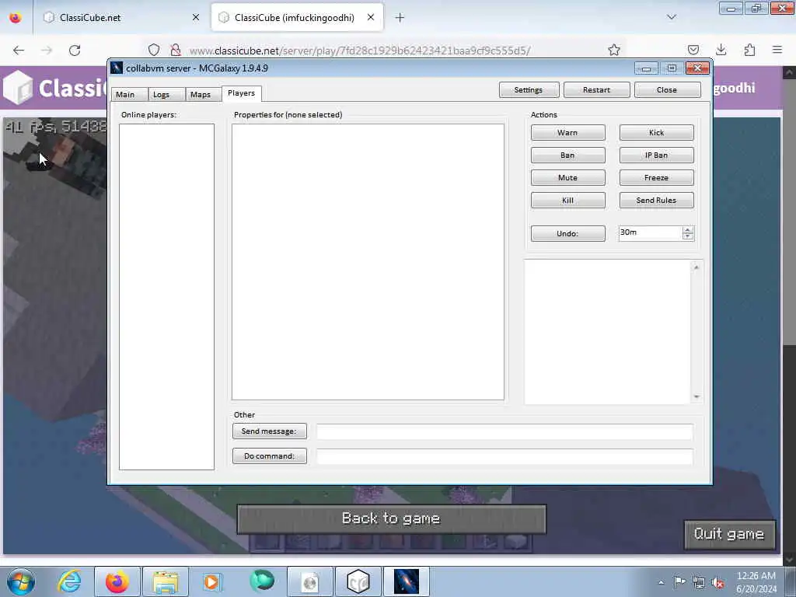Click the Ban action button
Image resolution: width=796 pixels, height=597 pixels.
pyautogui.click(x=567, y=155)
